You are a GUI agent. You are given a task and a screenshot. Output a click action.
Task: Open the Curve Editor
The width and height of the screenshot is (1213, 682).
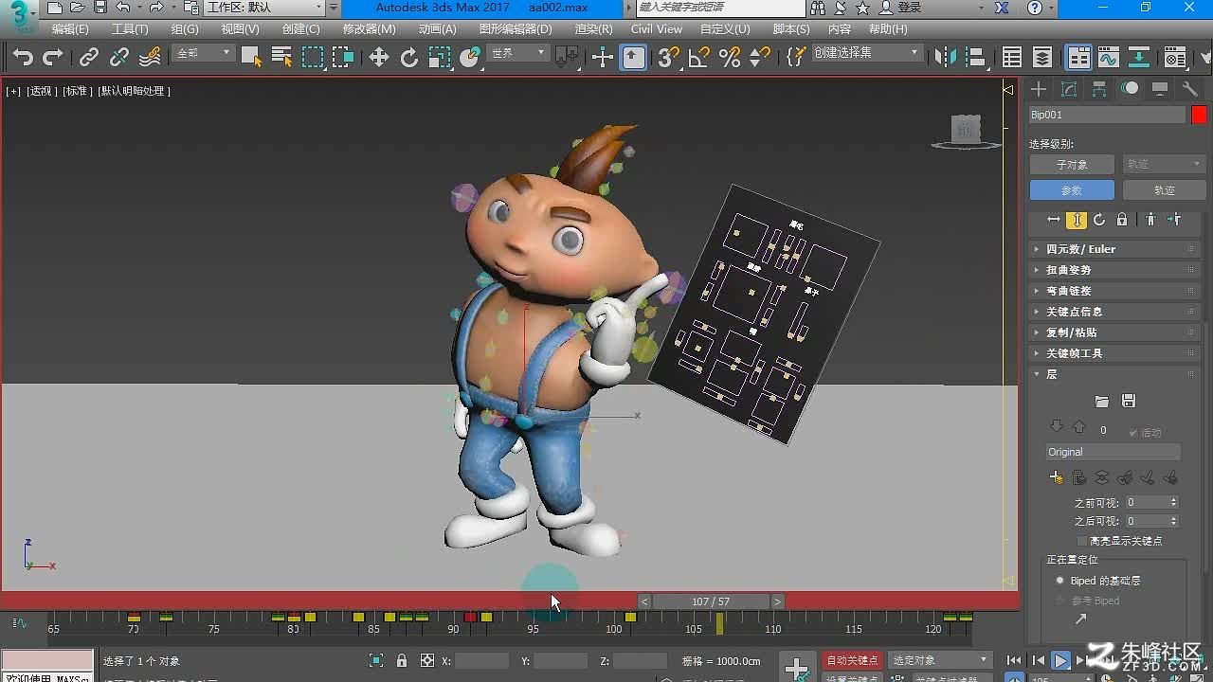[x=1109, y=58]
